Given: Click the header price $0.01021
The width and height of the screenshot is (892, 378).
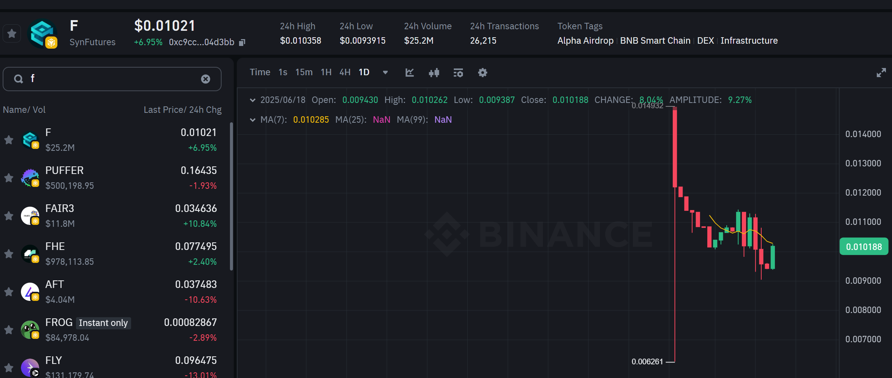Looking at the screenshot, I should click(165, 26).
